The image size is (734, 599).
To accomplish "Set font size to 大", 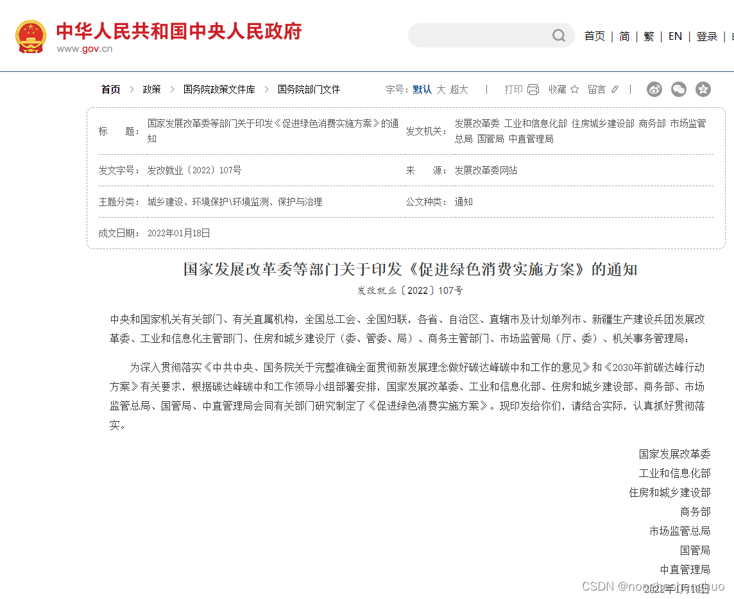I will tap(441, 89).
